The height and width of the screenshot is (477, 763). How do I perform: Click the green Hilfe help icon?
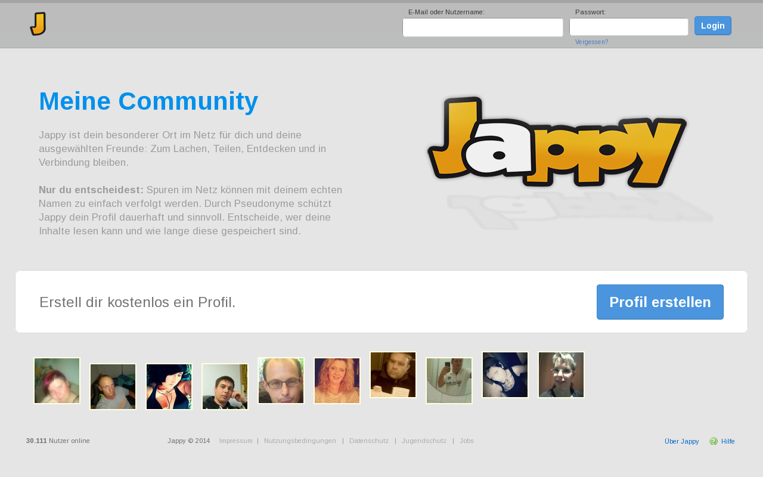coord(714,441)
